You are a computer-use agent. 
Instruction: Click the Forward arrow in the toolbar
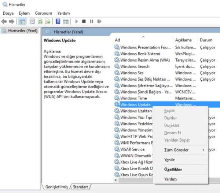click(x=12, y=22)
